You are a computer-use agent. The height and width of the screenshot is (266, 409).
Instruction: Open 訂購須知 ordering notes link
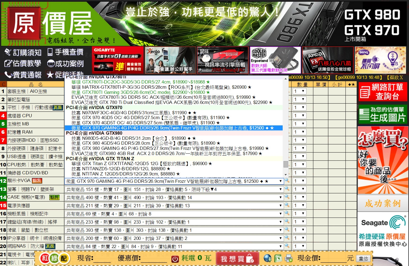pyautogui.click(x=23, y=52)
